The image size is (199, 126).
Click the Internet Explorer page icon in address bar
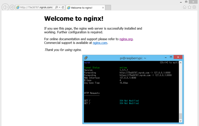point(18,7)
